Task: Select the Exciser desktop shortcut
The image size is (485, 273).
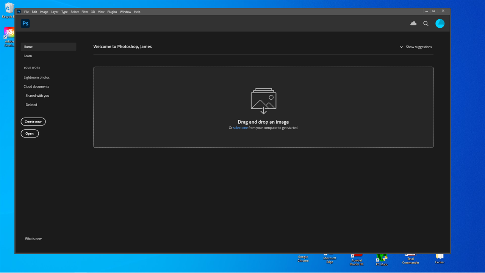Action: 440,259
